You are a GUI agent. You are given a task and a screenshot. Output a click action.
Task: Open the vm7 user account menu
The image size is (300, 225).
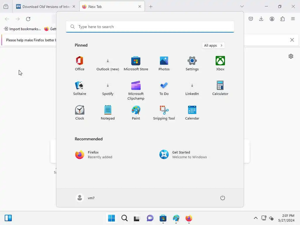[x=85, y=198]
